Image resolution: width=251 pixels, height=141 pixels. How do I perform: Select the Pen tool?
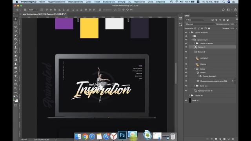(x=16, y=72)
